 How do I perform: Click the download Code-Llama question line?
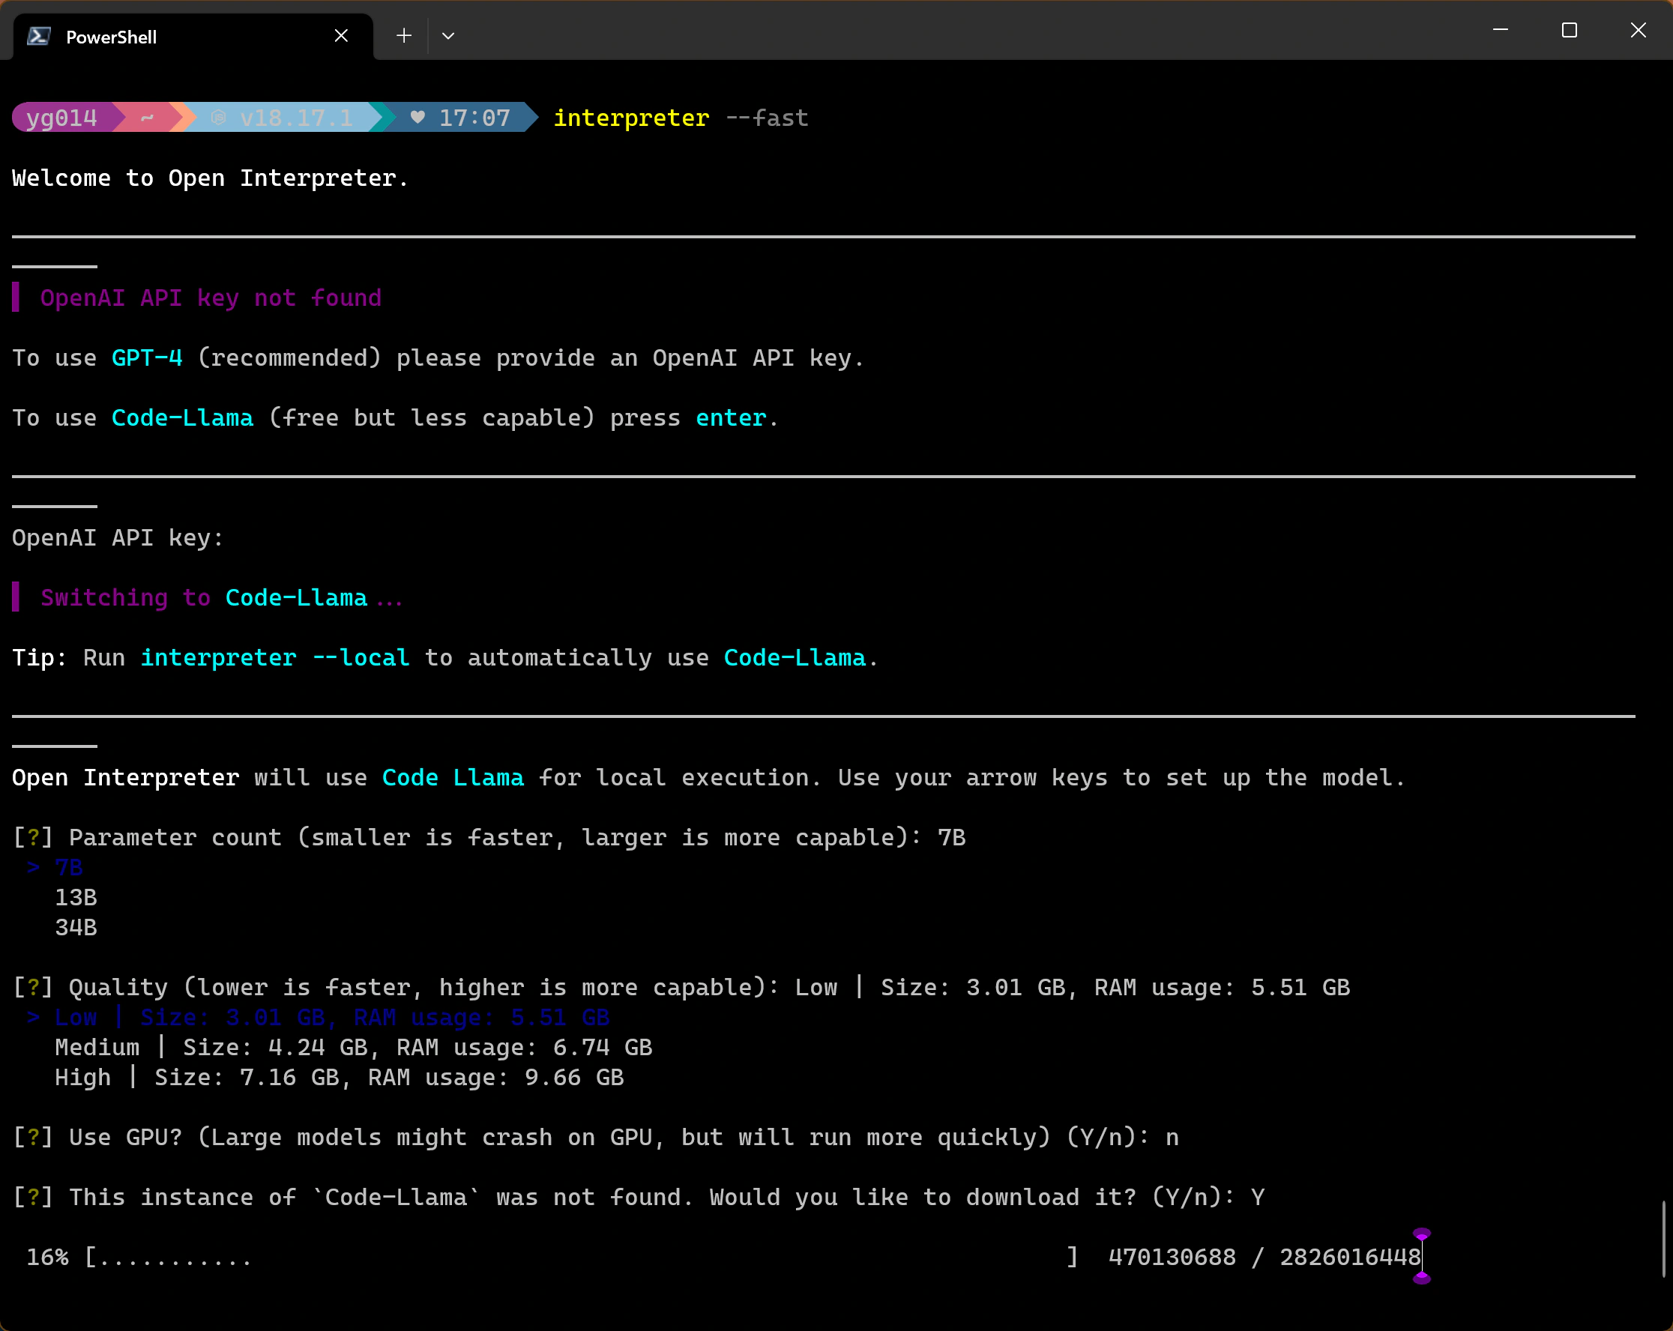(639, 1198)
